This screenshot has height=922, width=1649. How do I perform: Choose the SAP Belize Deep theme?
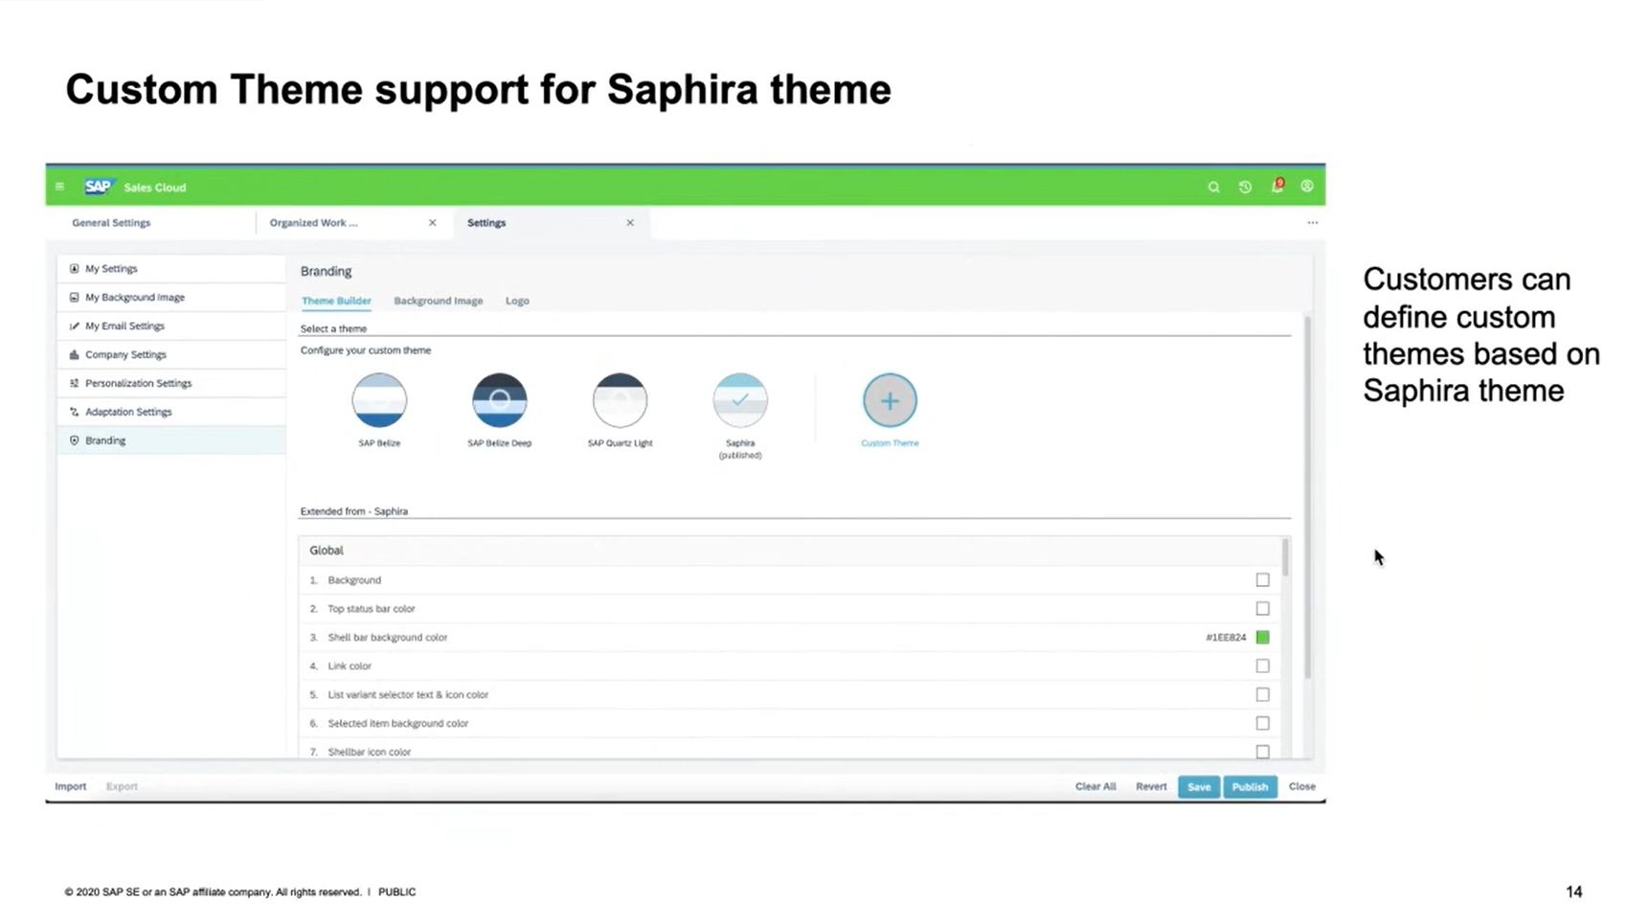(499, 400)
